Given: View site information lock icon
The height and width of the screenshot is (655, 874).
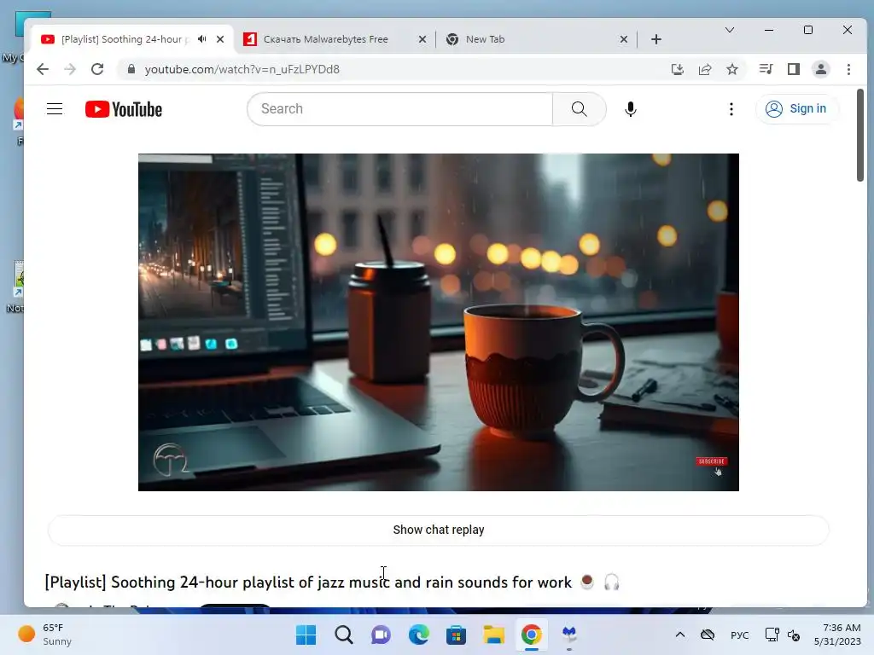Looking at the screenshot, I should 131,69.
